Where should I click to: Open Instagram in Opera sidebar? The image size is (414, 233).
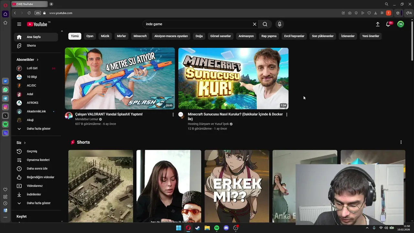5,107
